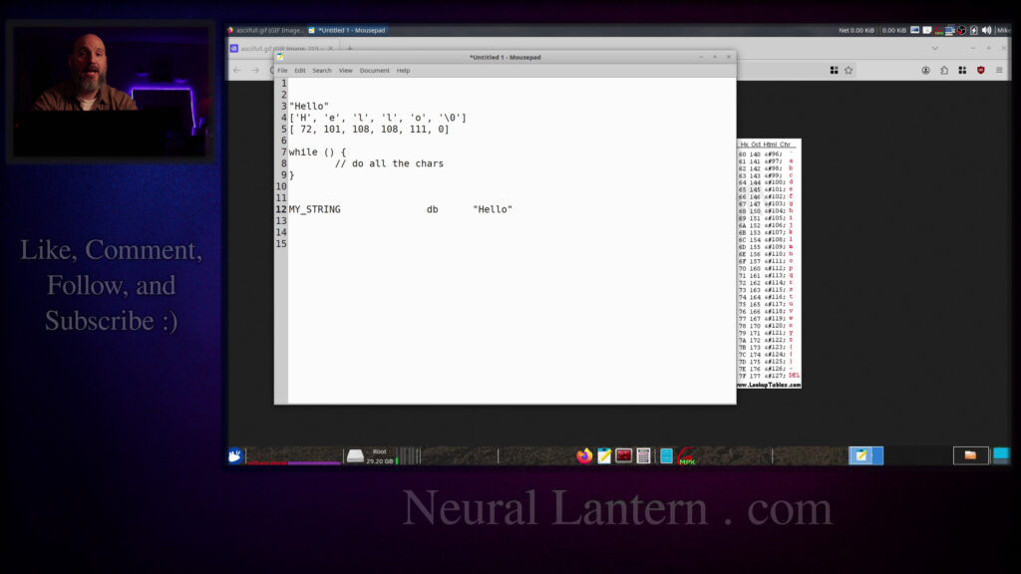Open the Firefox account icon in the toolbar

pyautogui.click(x=926, y=71)
